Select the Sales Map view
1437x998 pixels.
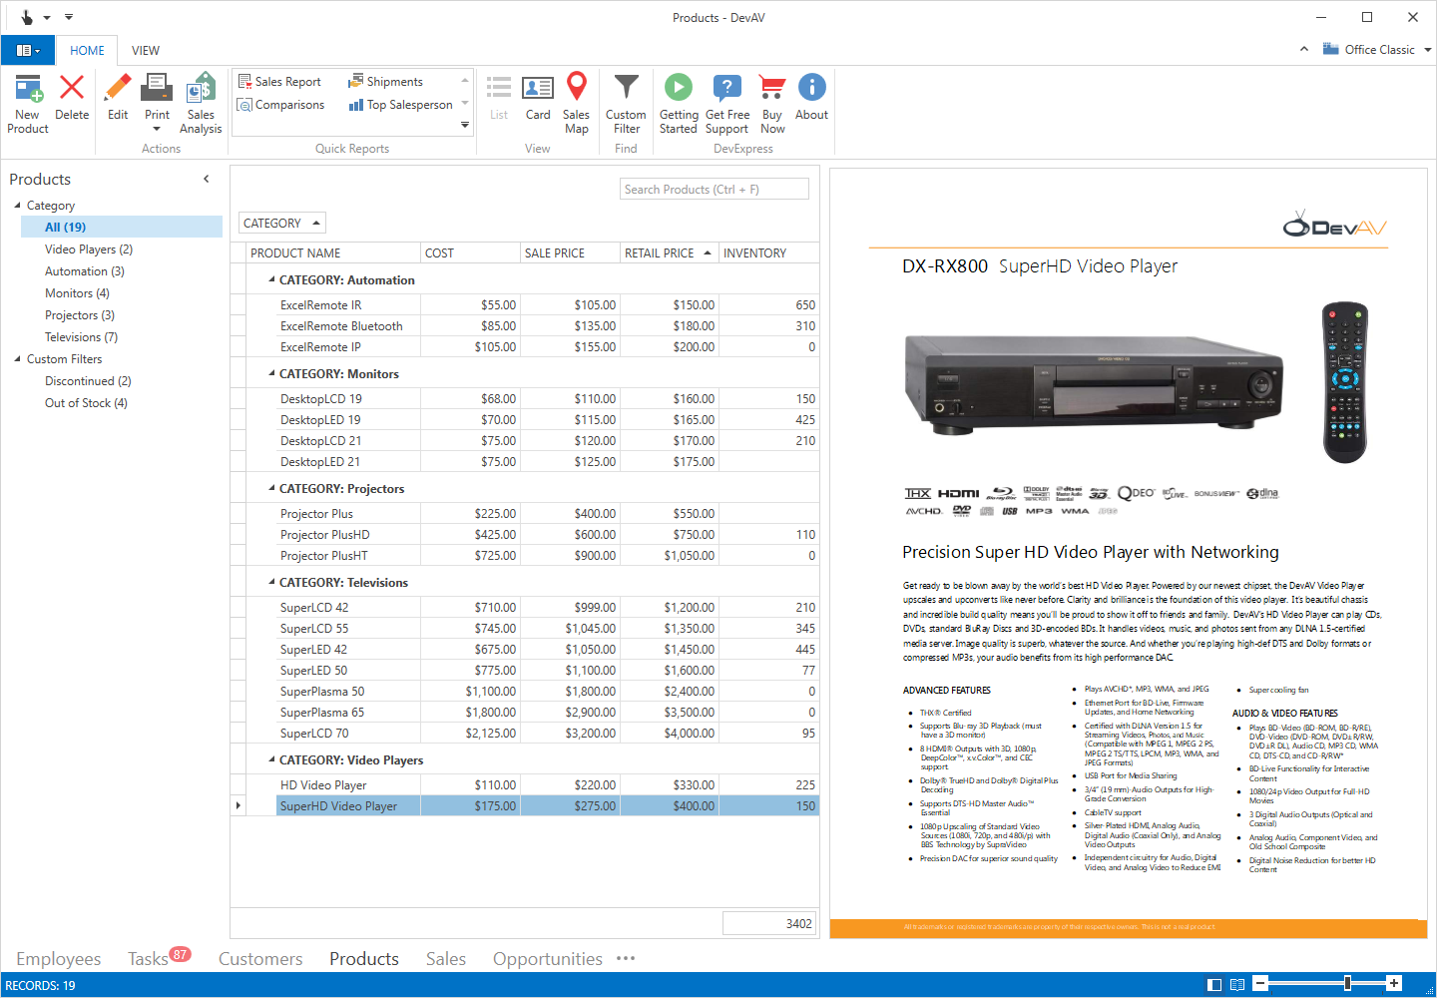click(576, 100)
